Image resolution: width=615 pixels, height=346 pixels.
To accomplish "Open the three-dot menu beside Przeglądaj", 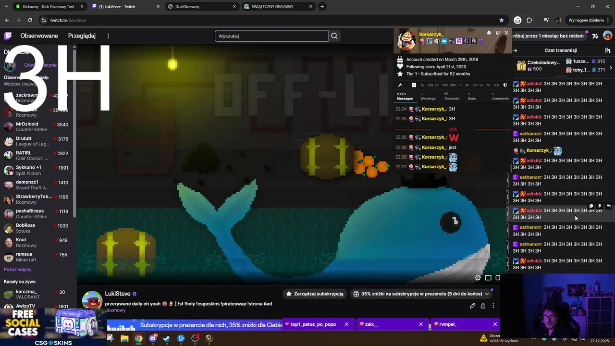I will coord(108,36).
